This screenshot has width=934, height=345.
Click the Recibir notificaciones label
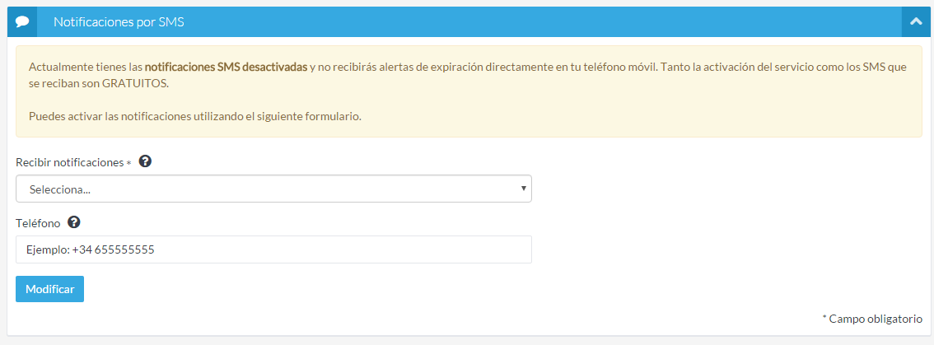pyautogui.click(x=69, y=163)
